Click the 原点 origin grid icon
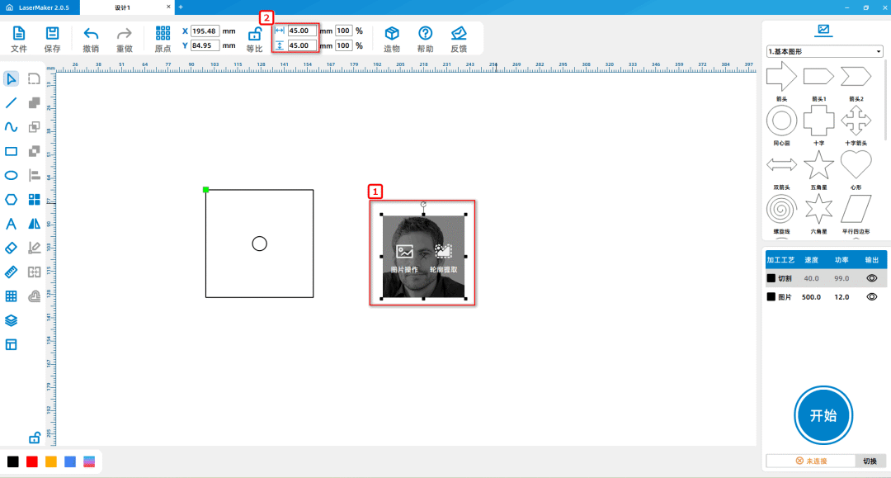The image size is (891, 478). 163,34
